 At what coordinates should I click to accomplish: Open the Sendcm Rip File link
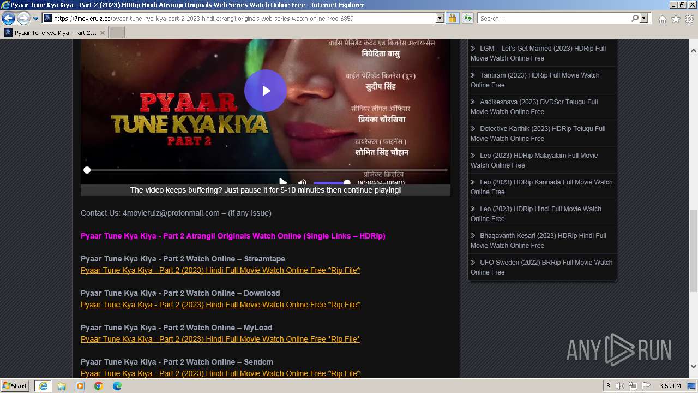pos(220,373)
